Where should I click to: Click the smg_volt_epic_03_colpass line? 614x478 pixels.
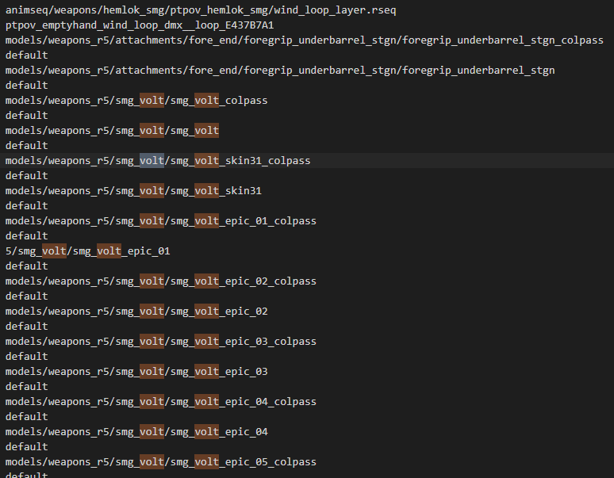coord(160,342)
